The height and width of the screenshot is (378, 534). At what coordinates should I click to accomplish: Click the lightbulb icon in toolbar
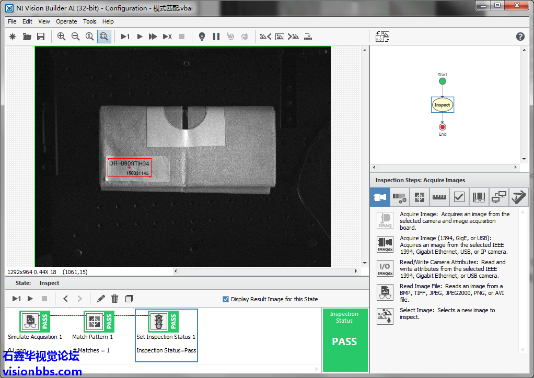click(202, 37)
